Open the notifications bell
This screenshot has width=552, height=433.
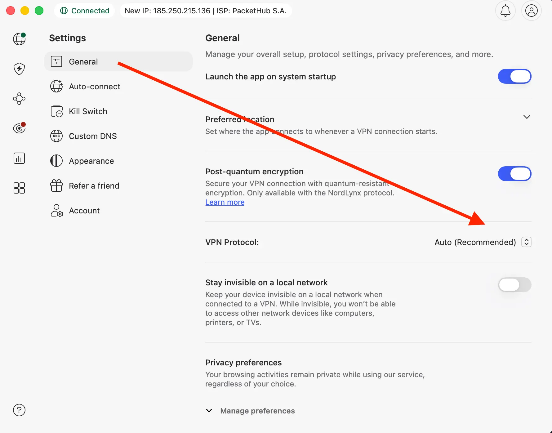tap(505, 11)
